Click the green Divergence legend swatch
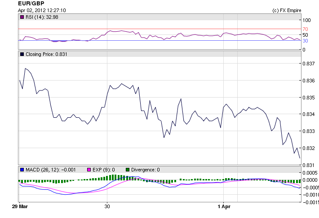 coord(128,170)
